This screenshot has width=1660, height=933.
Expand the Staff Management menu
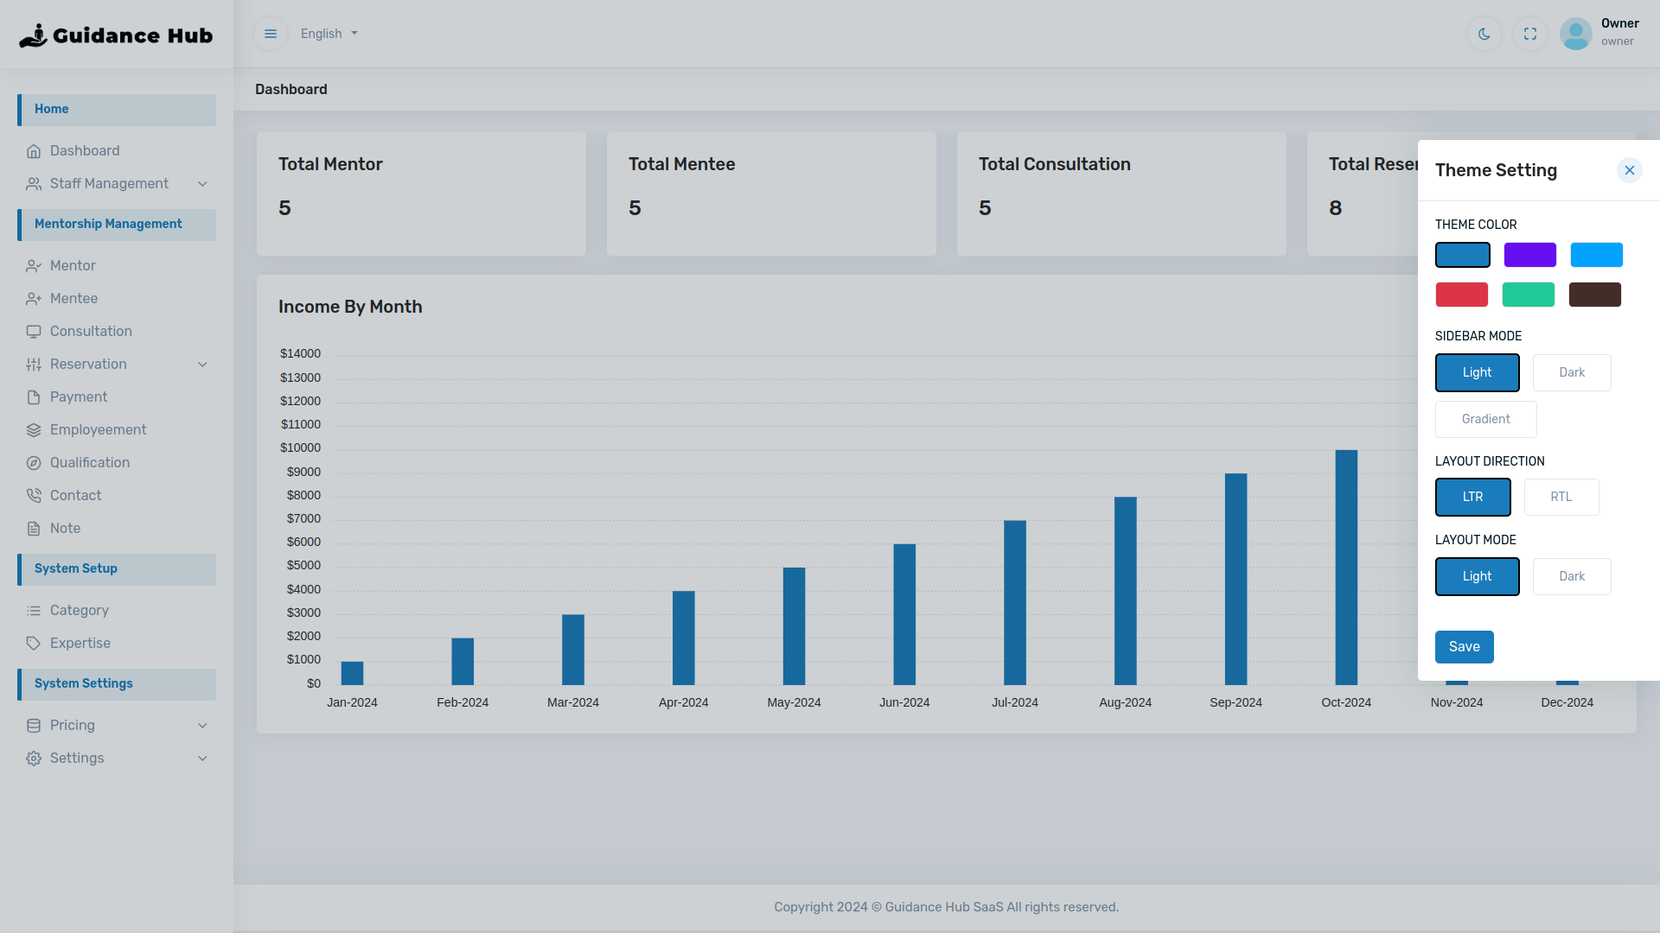tap(110, 183)
